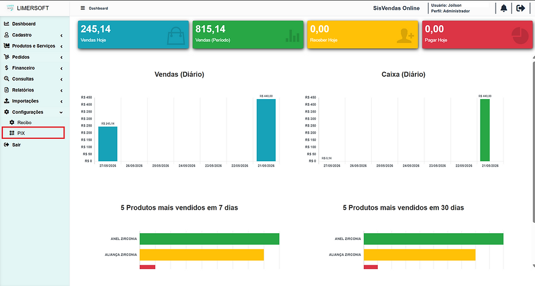This screenshot has height=286, width=535.
Task: Click the Sair exit icon in sidebar
Action: [x=7, y=145]
